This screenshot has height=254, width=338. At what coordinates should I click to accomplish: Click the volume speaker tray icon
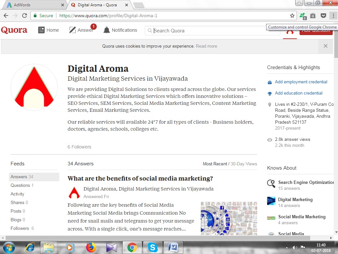click(295, 248)
